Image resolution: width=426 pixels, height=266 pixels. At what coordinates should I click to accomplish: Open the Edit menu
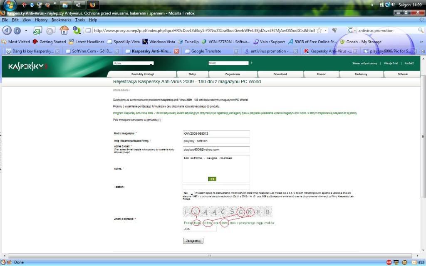pyautogui.click(x=15, y=20)
